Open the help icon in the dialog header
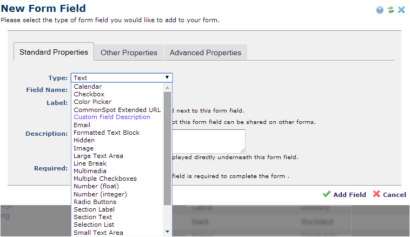The height and width of the screenshot is (237, 410). click(380, 10)
